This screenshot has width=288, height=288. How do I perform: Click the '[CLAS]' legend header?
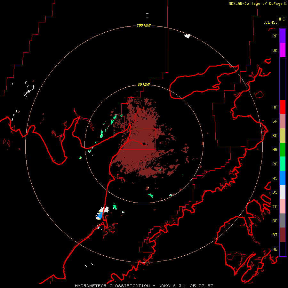pos(270,22)
